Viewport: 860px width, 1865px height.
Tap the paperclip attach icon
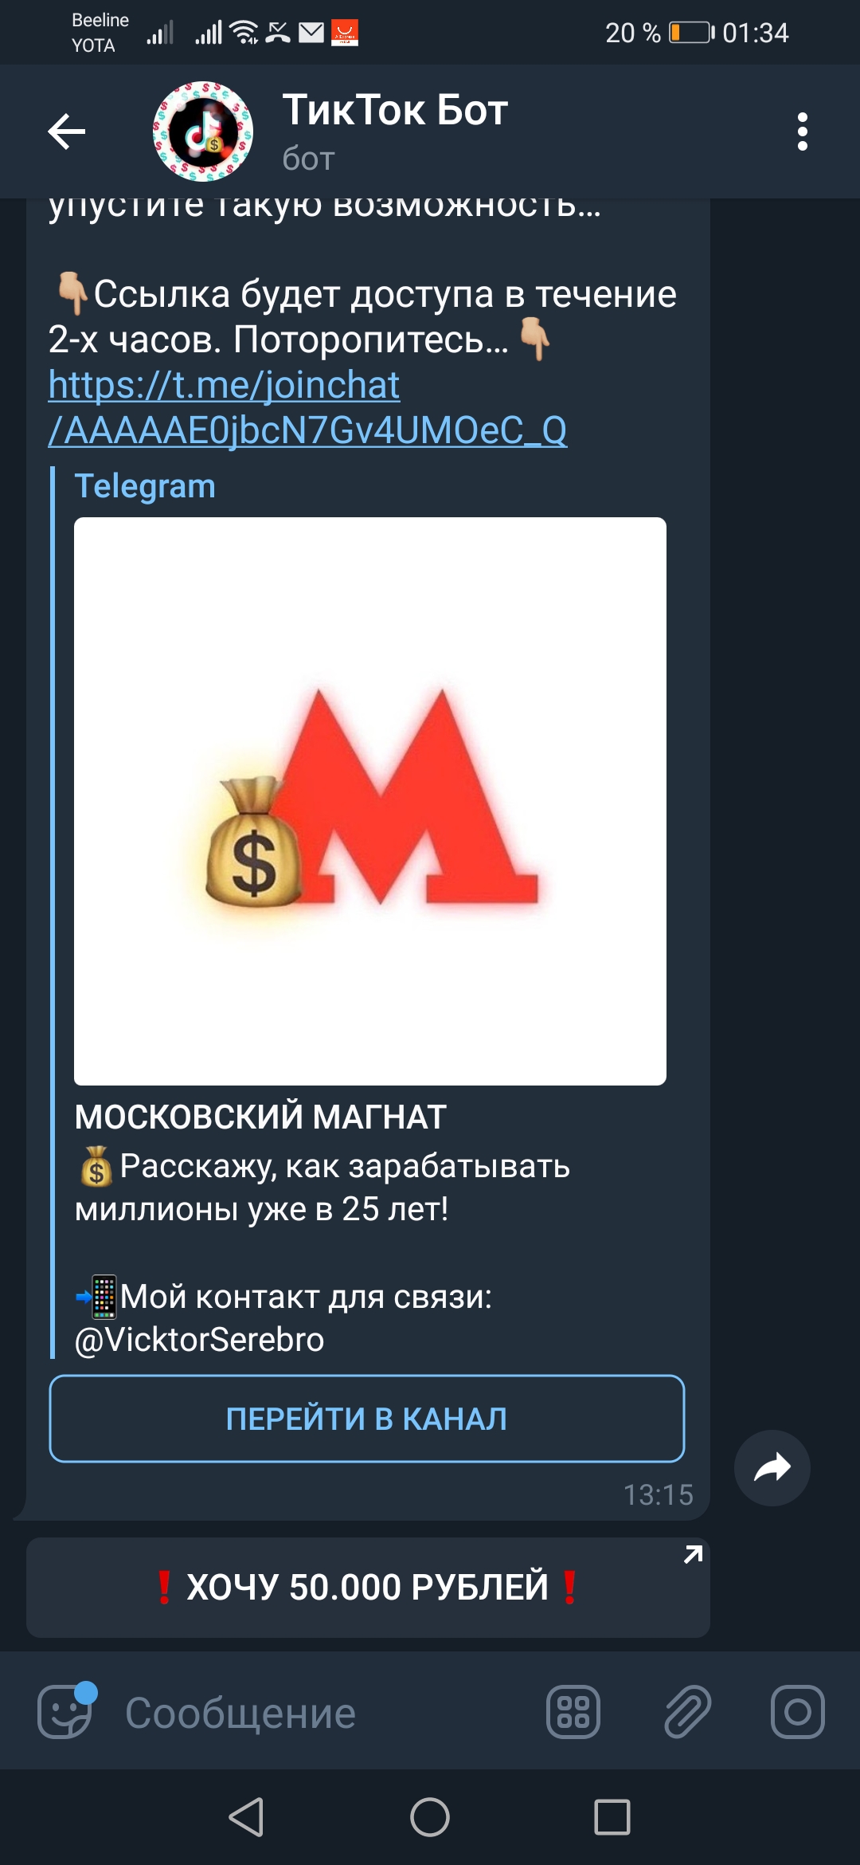pos(688,1712)
